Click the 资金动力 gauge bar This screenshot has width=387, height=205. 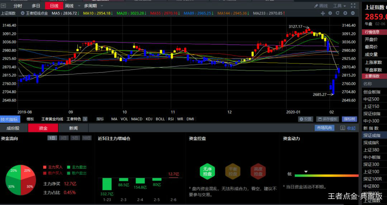click(x=326, y=176)
